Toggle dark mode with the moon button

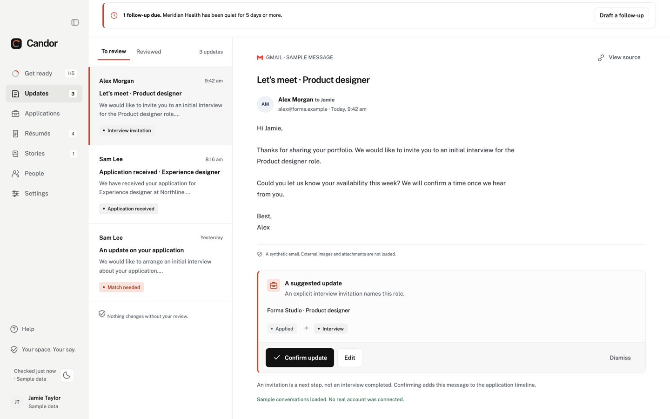[67, 375]
